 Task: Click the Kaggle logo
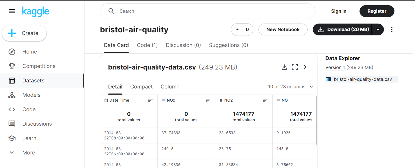[x=36, y=11]
